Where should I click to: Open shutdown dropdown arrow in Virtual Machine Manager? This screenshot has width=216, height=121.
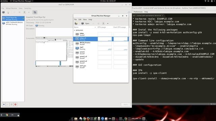(108, 24)
